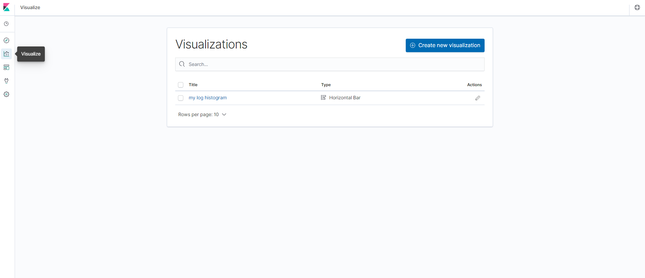The height and width of the screenshot is (278, 645).
Task: Toggle the select-all checkbox in header
Action: coord(181,85)
